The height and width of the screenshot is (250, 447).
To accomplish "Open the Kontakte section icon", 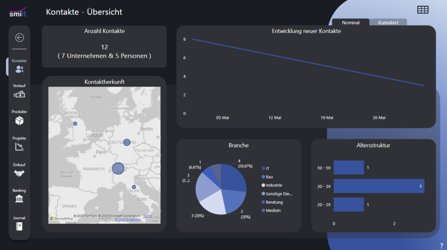I will click(19, 69).
